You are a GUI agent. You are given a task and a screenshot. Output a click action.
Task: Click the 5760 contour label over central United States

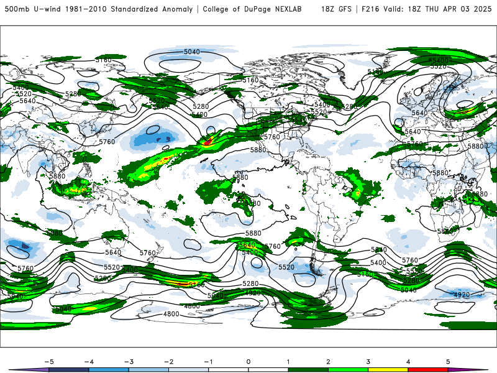(272, 137)
